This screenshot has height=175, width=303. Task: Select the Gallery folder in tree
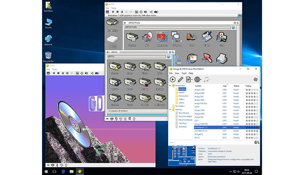click(x=182, y=99)
